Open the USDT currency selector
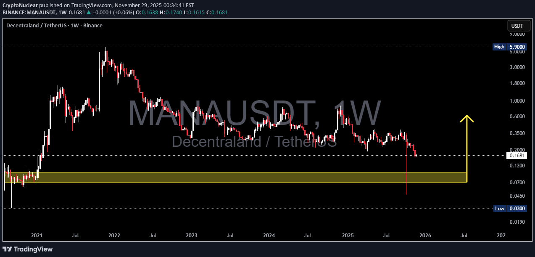The height and width of the screenshot is (257, 535). click(517, 26)
